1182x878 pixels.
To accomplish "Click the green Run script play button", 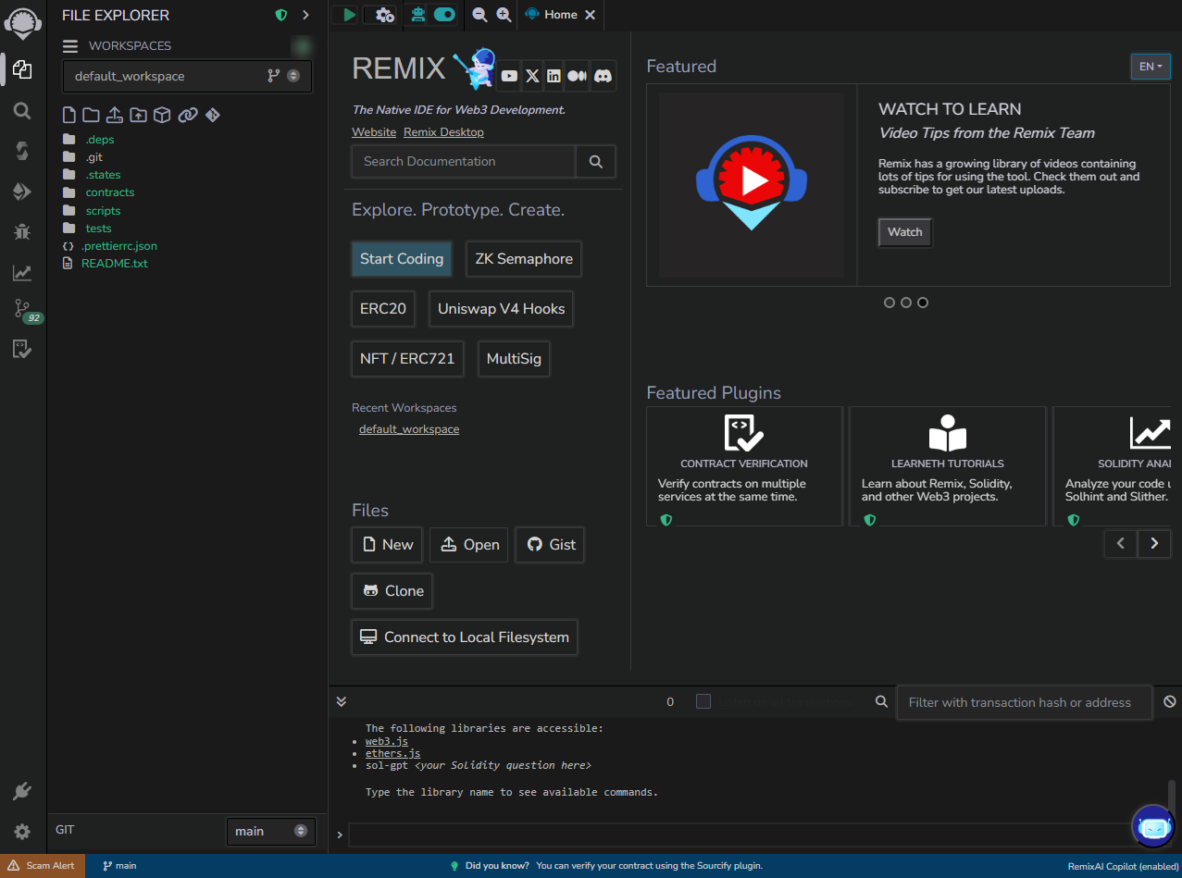I will point(348,15).
